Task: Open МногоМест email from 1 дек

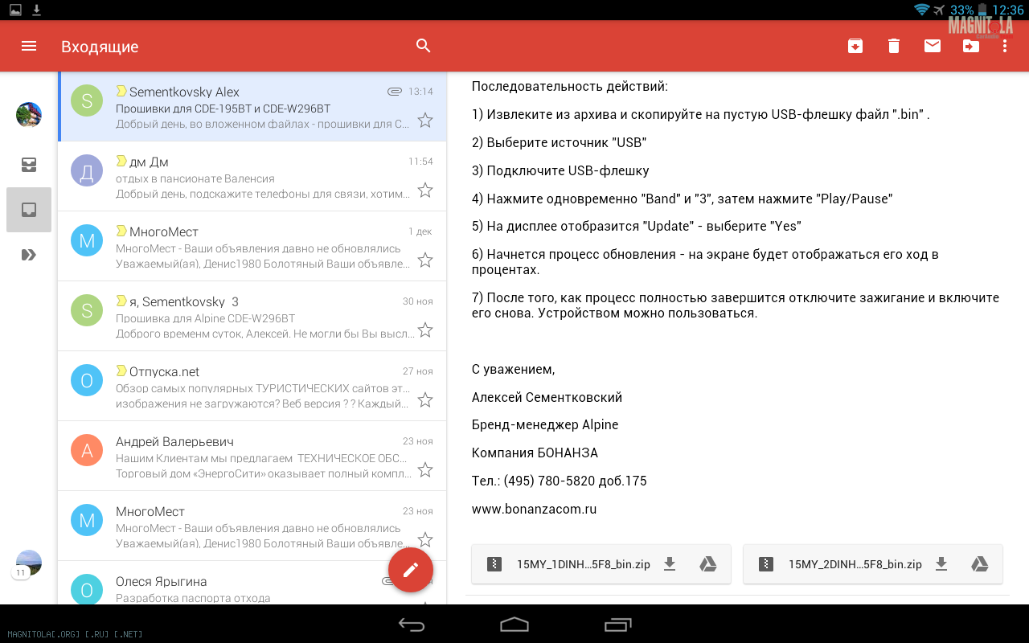Action: tap(252, 246)
